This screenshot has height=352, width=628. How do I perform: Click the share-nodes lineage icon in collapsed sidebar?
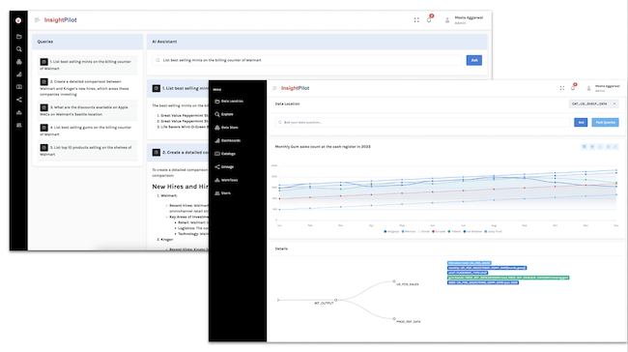tap(18, 100)
